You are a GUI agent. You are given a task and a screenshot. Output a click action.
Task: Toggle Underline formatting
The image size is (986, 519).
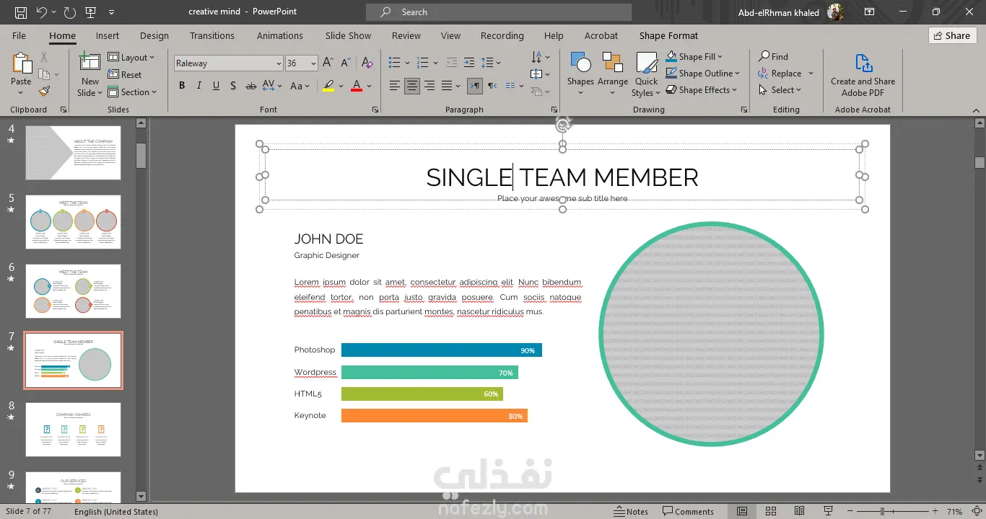(x=216, y=86)
